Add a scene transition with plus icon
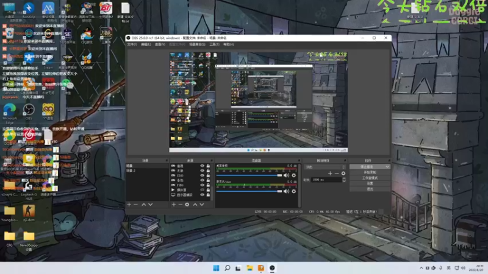 (x=330, y=174)
